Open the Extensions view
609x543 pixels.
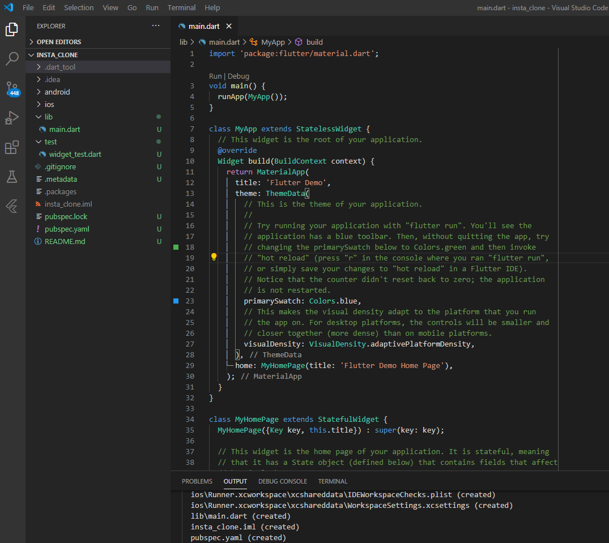[12, 147]
